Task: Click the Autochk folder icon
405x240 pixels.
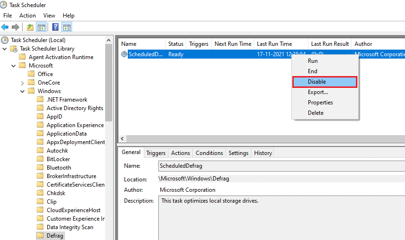Action: [40, 150]
